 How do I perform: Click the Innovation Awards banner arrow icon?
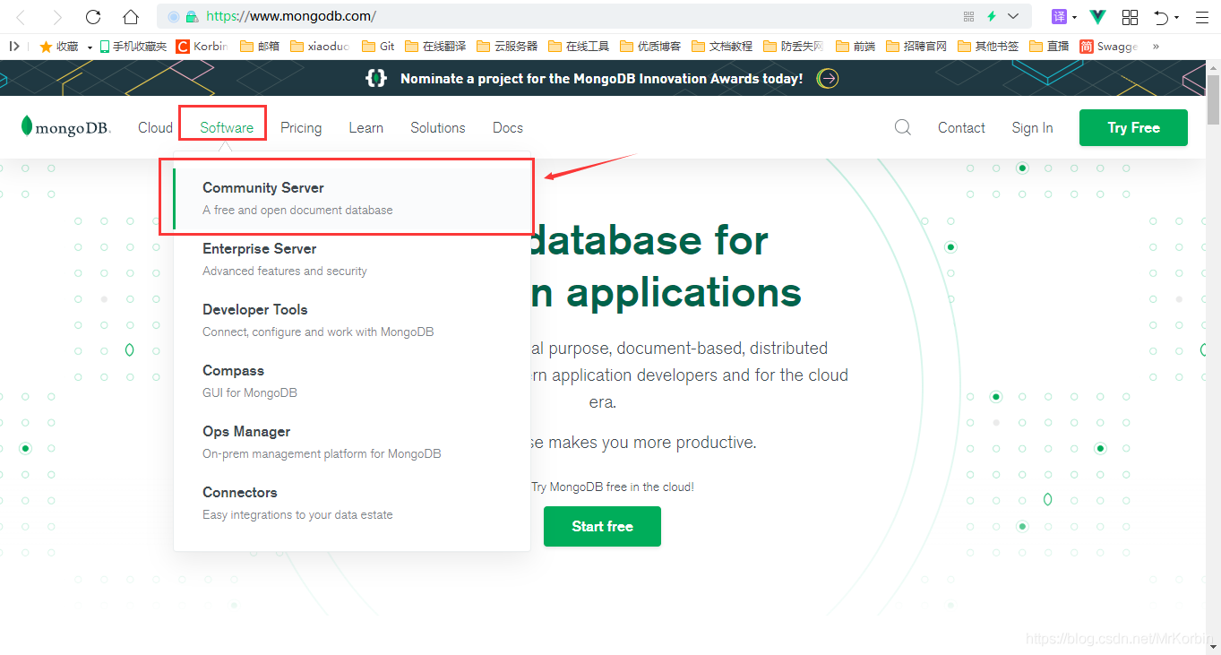(x=829, y=79)
